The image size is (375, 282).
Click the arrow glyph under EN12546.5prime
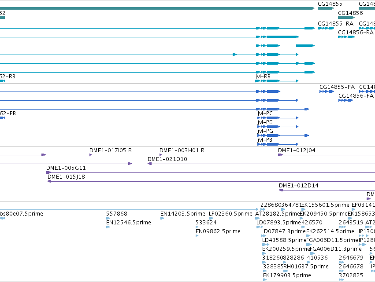108,227
